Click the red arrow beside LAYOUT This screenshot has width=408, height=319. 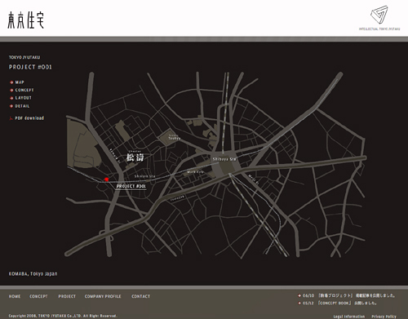pos(11,98)
